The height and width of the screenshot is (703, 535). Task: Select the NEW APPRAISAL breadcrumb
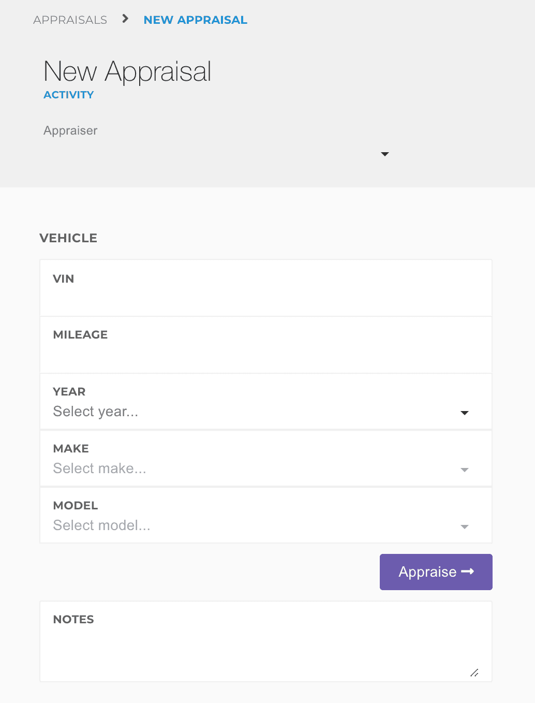click(195, 20)
